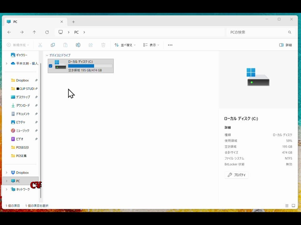Click the プロパティ button
The width and height of the screenshot is (301, 225).
(x=236, y=175)
